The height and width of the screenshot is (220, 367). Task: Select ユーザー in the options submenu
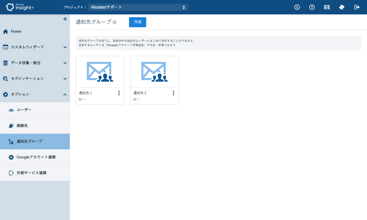coord(35,110)
